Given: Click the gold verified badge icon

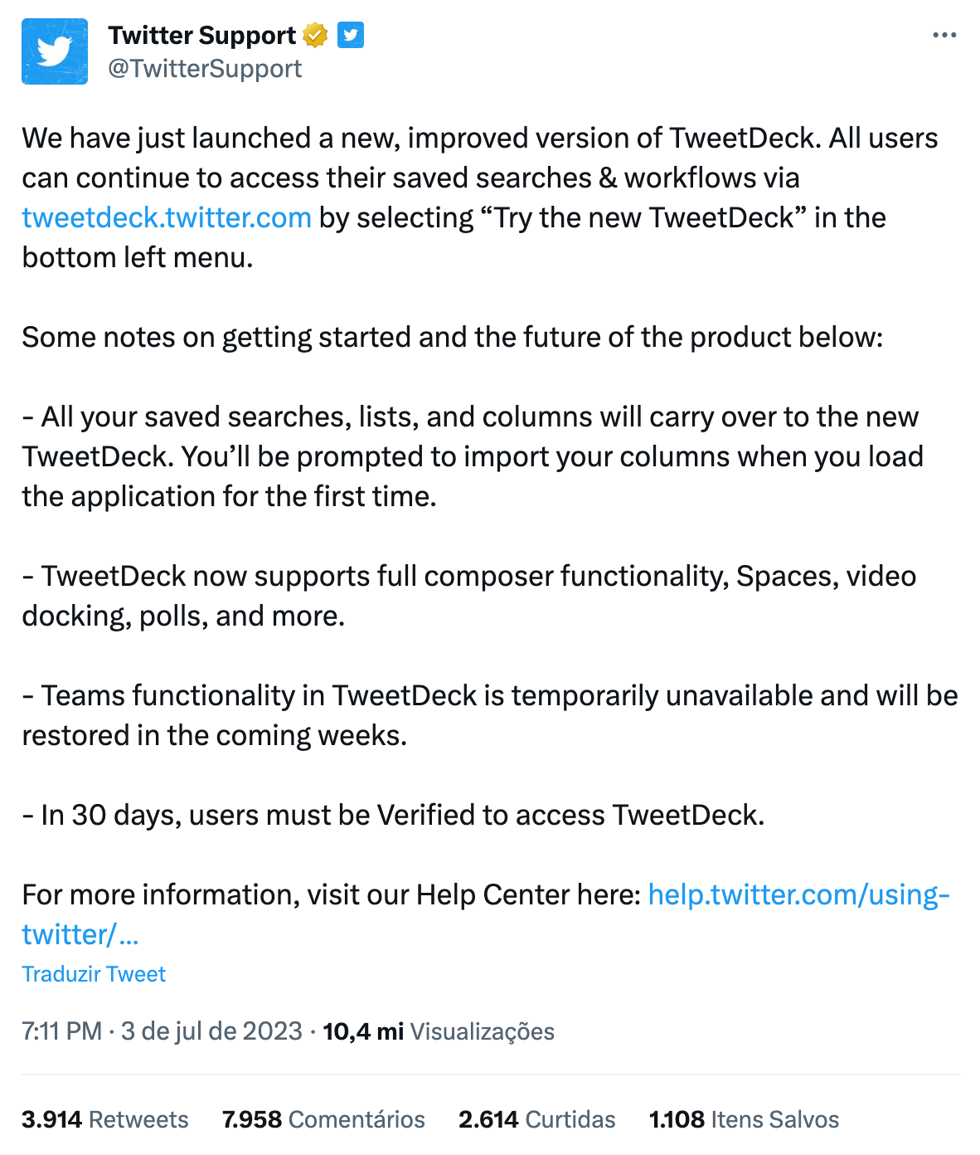Looking at the screenshot, I should [x=315, y=36].
